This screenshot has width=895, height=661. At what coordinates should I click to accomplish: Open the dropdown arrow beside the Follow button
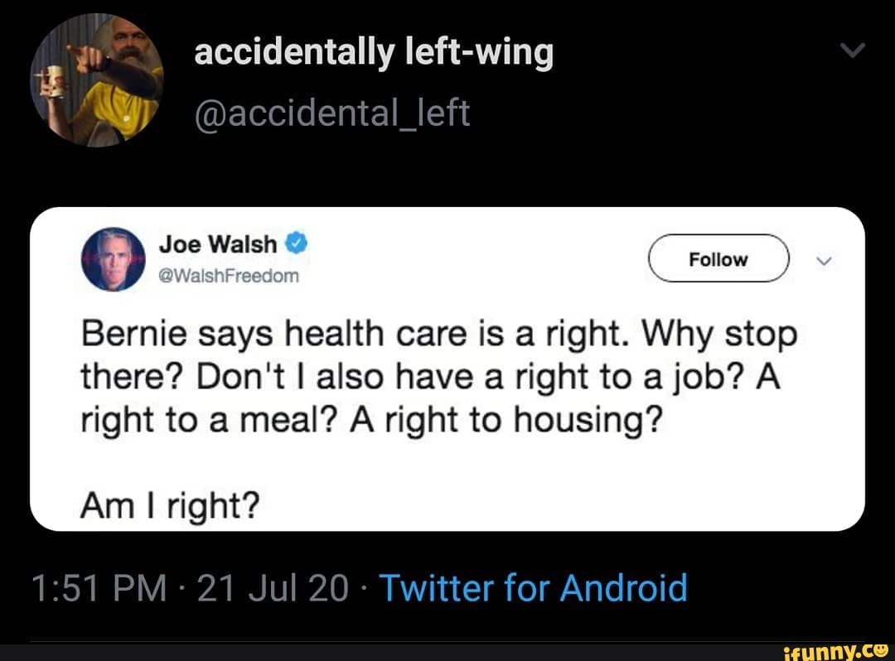(x=824, y=259)
